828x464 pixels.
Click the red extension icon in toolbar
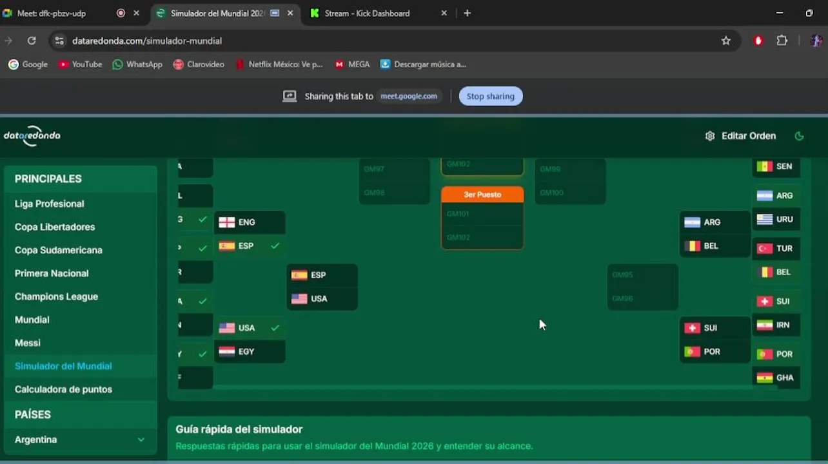coord(758,41)
